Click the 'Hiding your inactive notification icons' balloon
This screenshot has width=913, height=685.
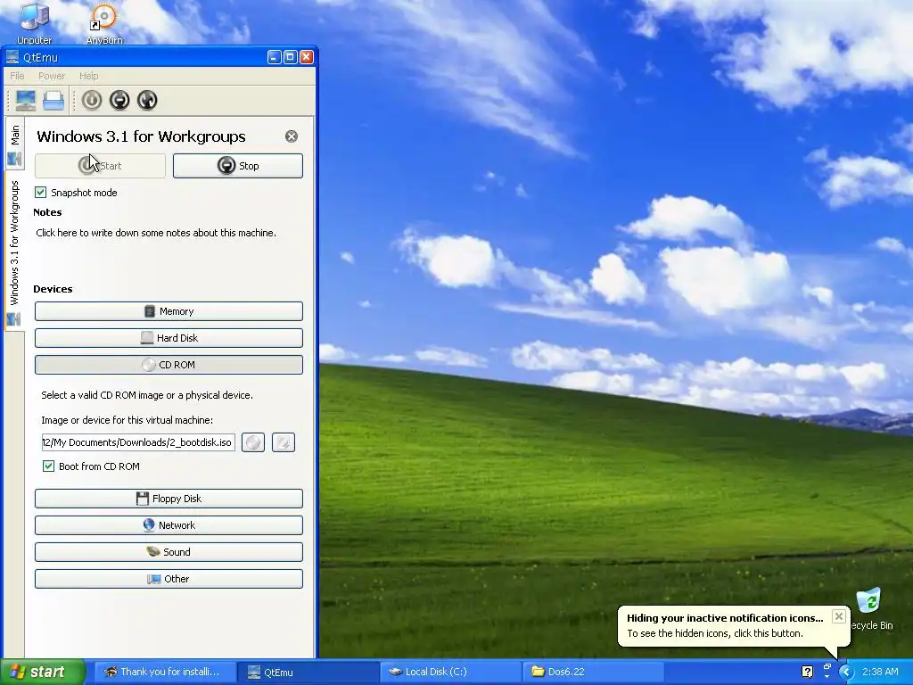[x=734, y=625]
